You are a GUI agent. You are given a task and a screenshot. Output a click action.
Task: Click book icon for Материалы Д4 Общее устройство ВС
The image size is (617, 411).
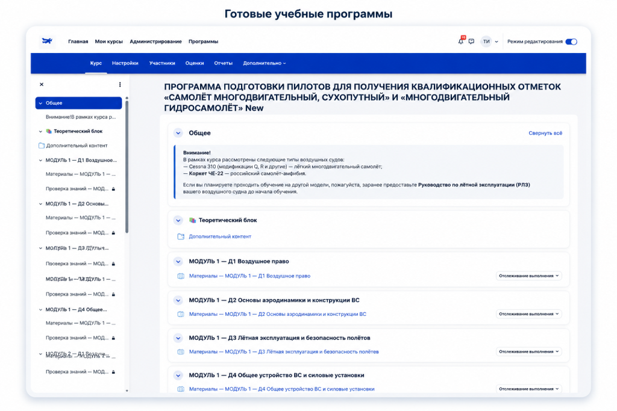(x=181, y=389)
